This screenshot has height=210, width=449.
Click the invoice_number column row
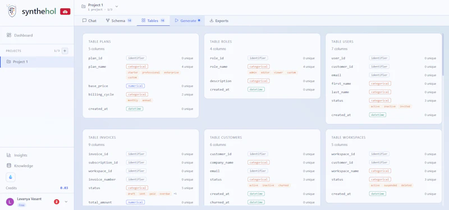pos(141,179)
